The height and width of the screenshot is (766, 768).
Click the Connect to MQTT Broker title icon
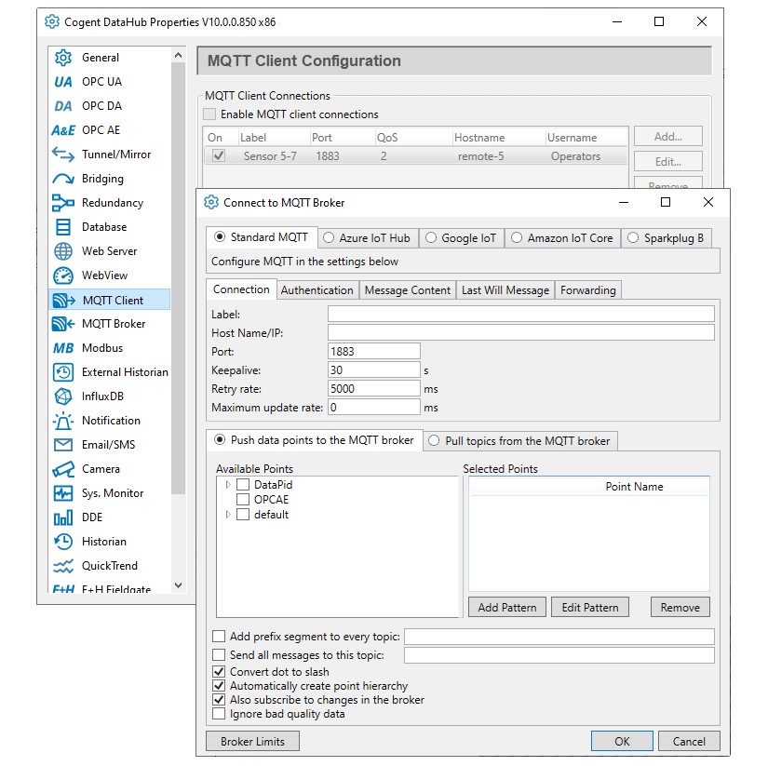click(211, 202)
